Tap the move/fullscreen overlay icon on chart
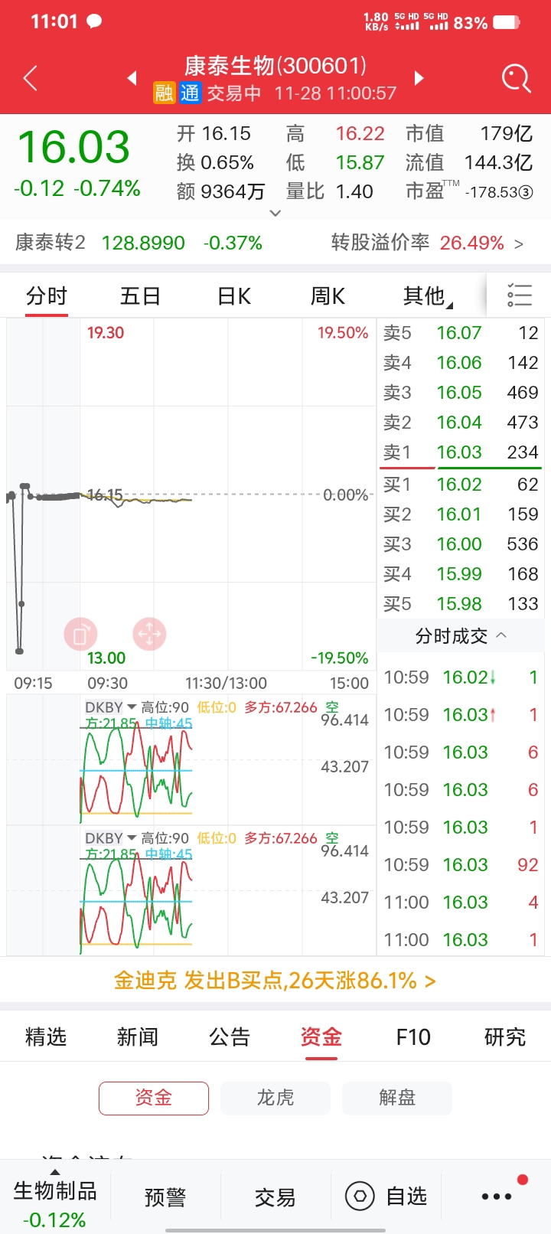The image size is (551, 1234). tap(149, 634)
